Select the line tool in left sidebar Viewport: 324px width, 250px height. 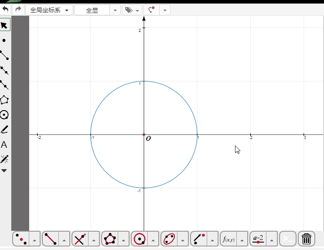tap(4, 70)
